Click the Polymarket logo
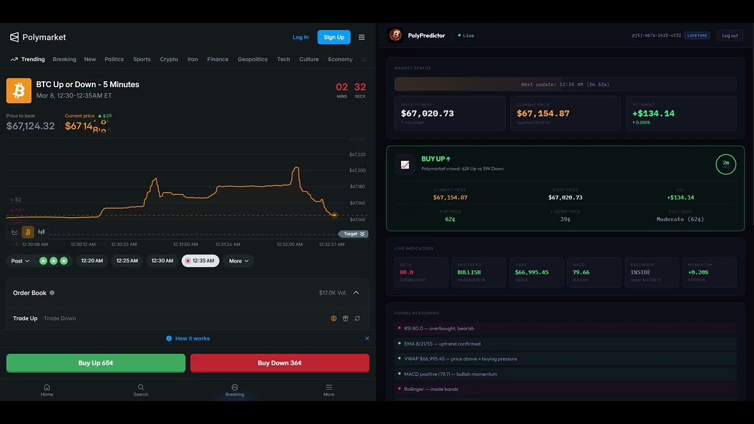Viewport: 754px width, 424px height. click(x=38, y=37)
